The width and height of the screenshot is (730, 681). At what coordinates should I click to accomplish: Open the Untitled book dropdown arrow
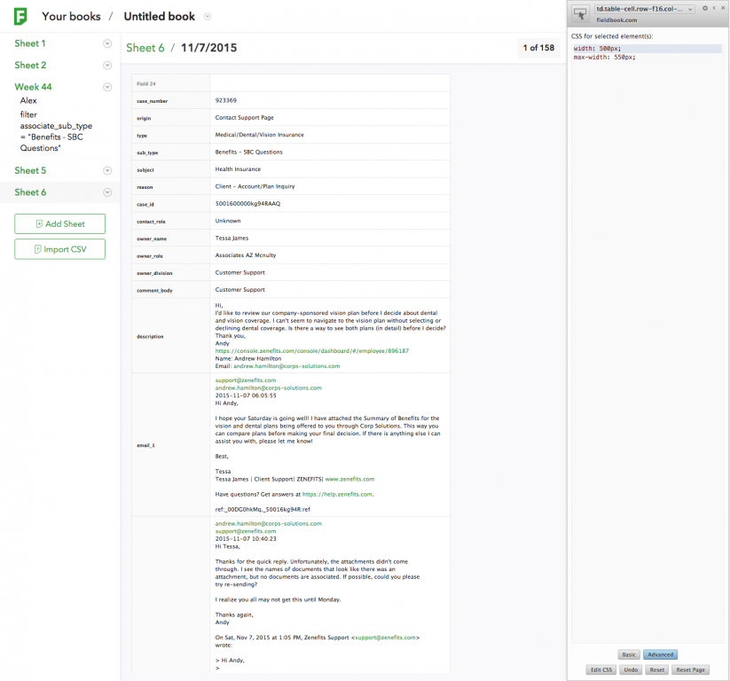[x=208, y=17]
